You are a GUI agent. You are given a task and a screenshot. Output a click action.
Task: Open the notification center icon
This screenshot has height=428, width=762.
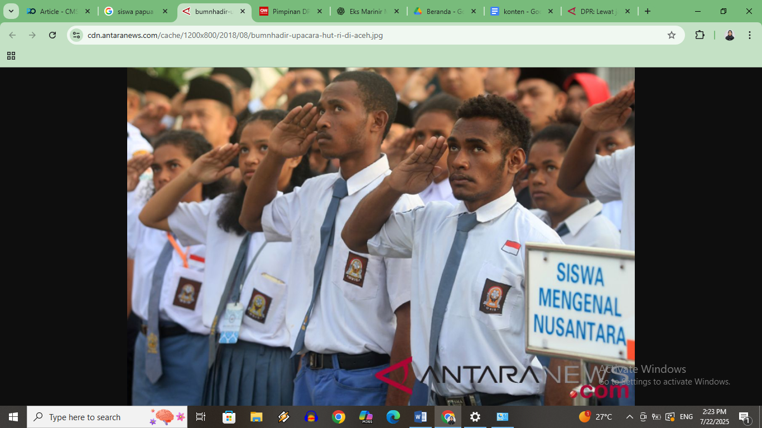pos(745,417)
